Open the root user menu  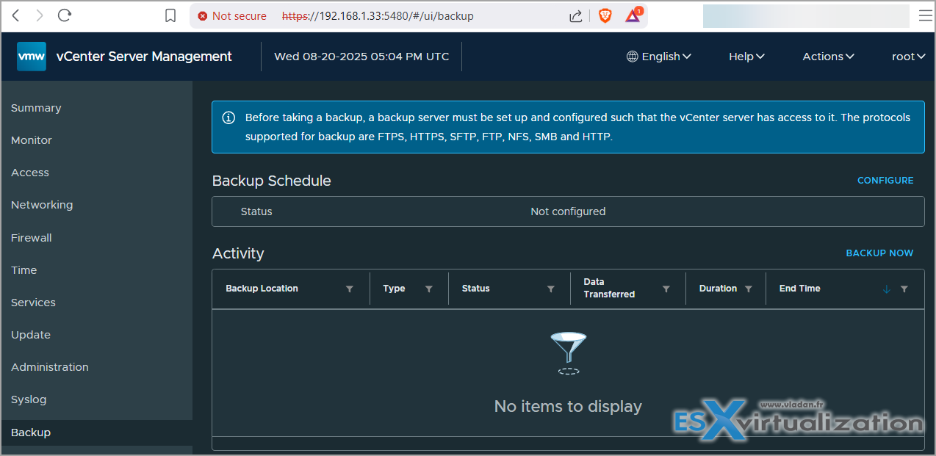click(908, 57)
